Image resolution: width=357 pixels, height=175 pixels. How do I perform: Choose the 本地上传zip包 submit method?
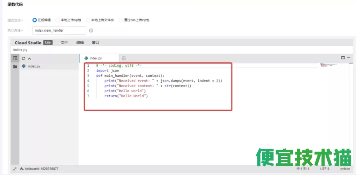[58, 20]
